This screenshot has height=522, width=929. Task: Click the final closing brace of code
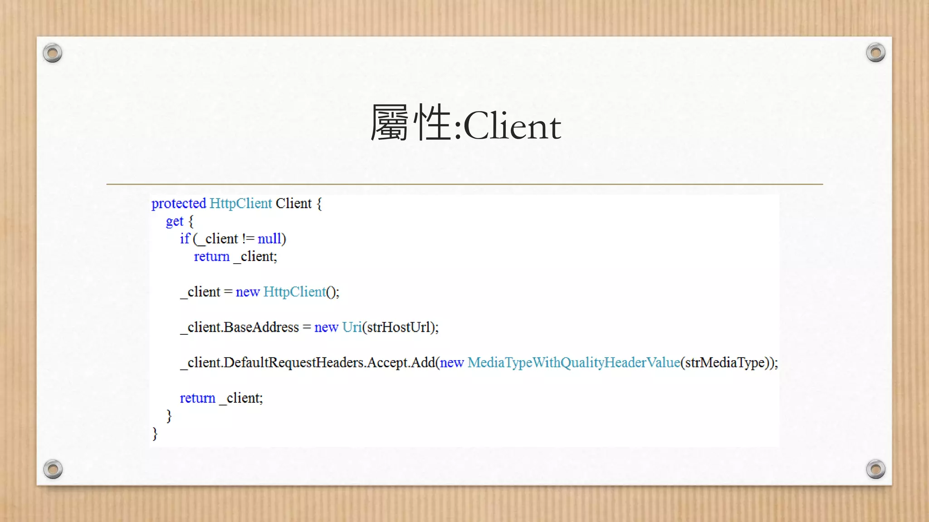point(155,434)
